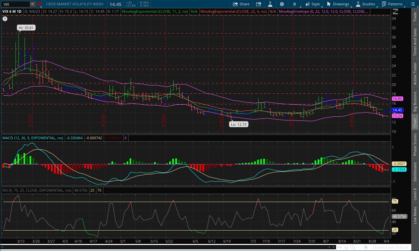Open the Style candlestick menu
Viewport: 419px width, 251px height.
tap(313, 4)
